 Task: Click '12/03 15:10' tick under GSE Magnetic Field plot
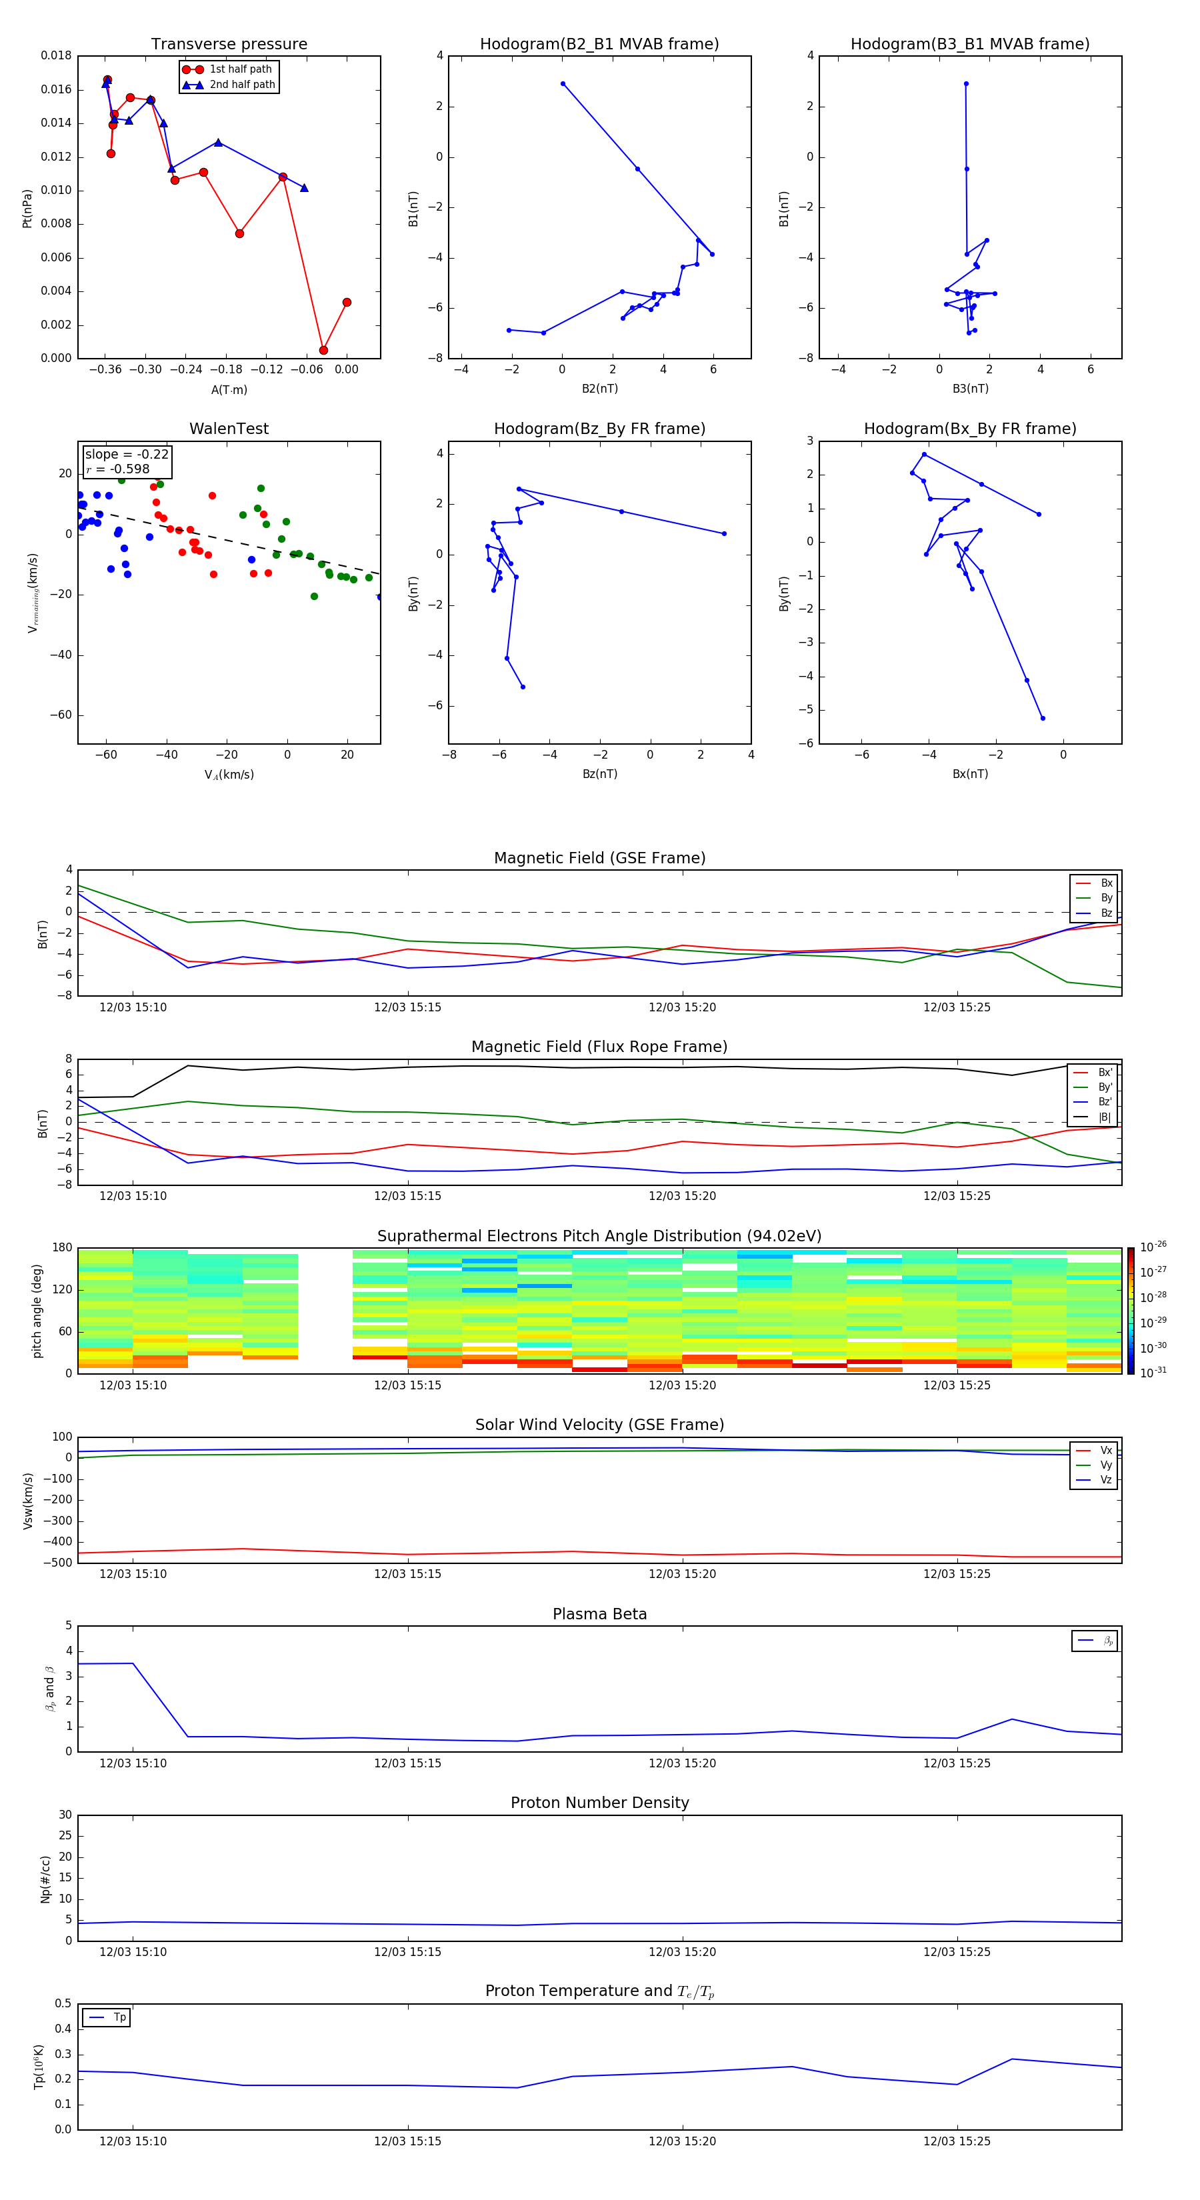coord(133,1007)
